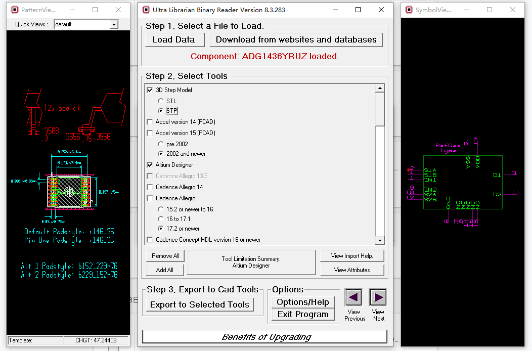The image size is (532, 351).
Task: Click the Add All button
Action: click(165, 270)
